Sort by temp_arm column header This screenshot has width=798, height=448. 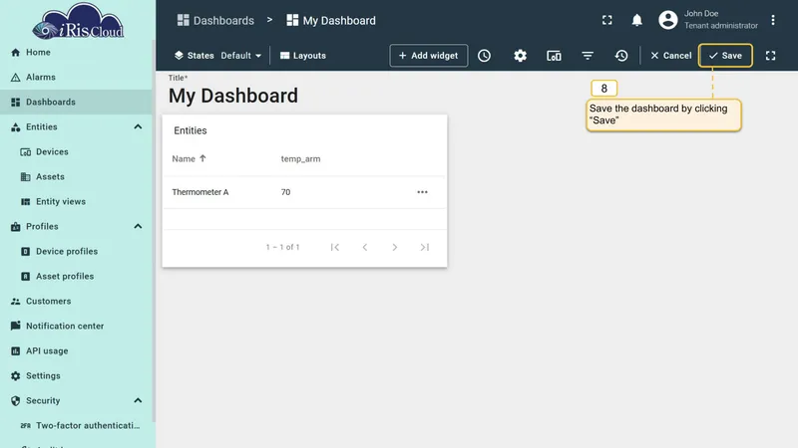[301, 159]
